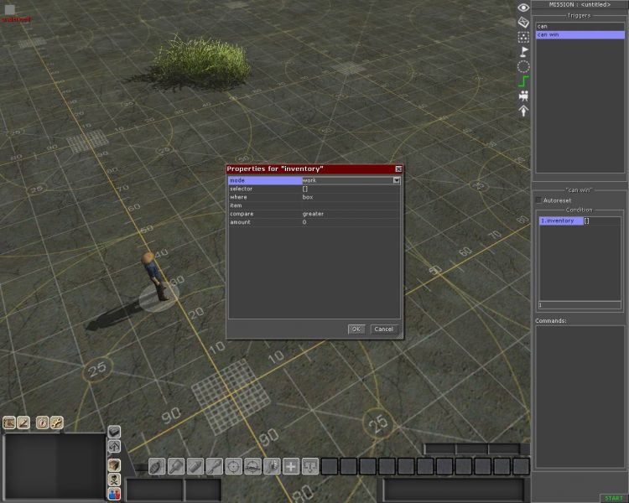Select the eye icon in the editor toolbar
The height and width of the screenshot is (503, 629).
tap(523, 8)
